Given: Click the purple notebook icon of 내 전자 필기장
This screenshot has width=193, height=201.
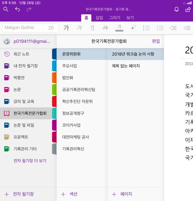Looking at the screenshot, I should 7,66.
